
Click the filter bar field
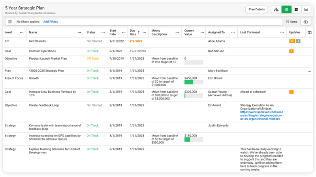149,22
